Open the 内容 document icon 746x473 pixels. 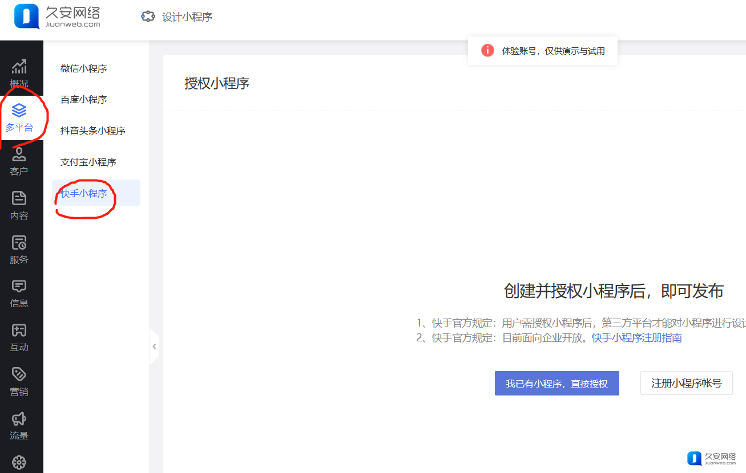click(x=19, y=198)
